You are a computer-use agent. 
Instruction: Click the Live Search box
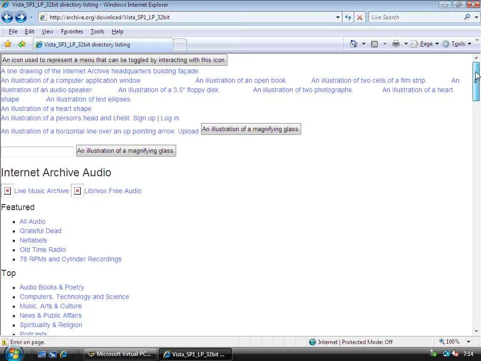(416, 17)
